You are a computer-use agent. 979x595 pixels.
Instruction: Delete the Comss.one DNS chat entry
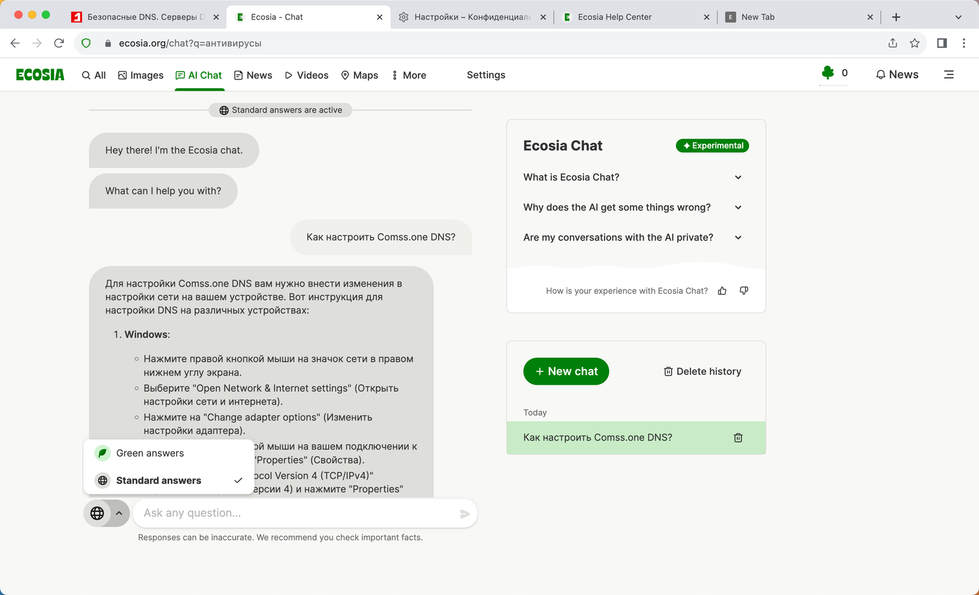[x=738, y=438]
